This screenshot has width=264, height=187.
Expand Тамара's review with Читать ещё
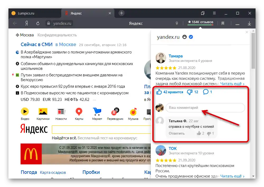point(232,84)
